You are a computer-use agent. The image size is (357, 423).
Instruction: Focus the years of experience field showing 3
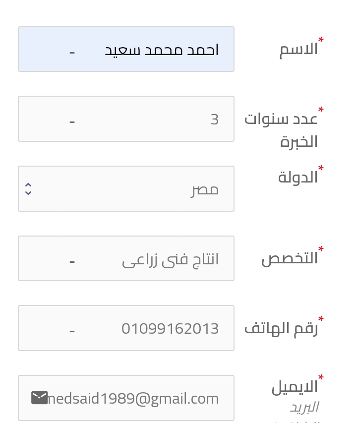(x=126, y=119)
